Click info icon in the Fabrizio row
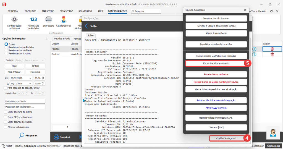Viewport: 283px width, 149px height. click(254, 49)
